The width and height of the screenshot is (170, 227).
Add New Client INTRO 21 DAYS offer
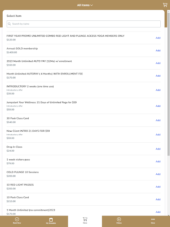point(158,135)
